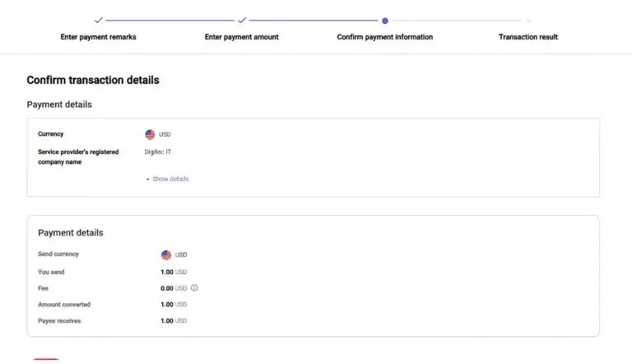
Task: Select Transaction result step label
Action: tap(528, 37)
